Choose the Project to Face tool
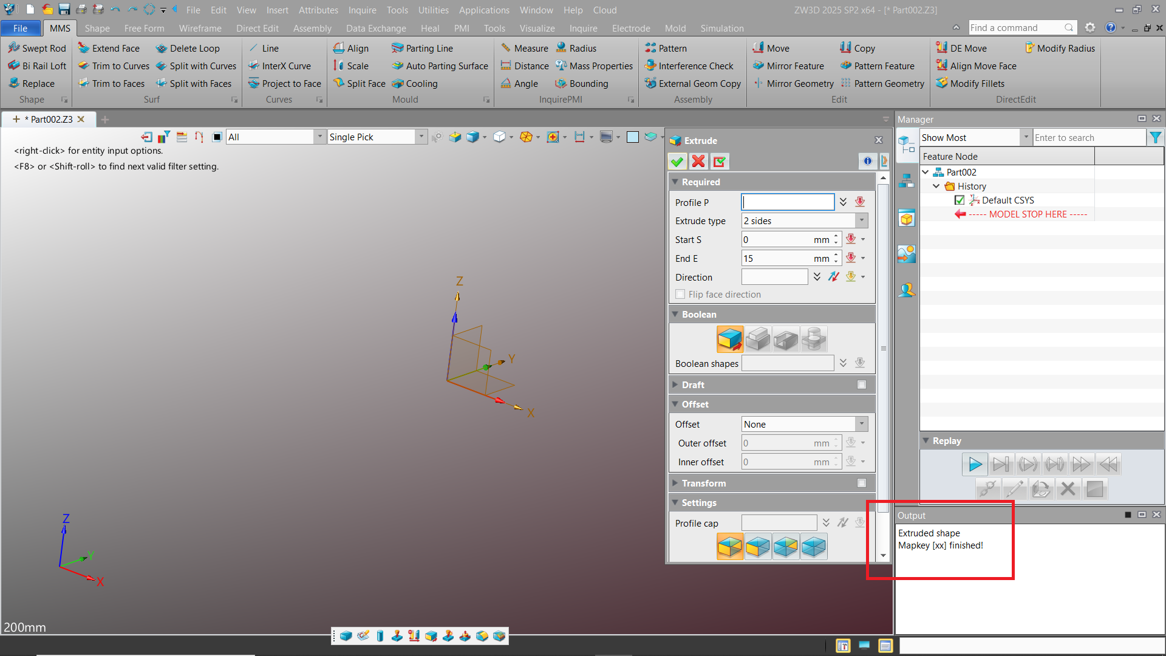 pyautogui.click(x=284, y=83)
